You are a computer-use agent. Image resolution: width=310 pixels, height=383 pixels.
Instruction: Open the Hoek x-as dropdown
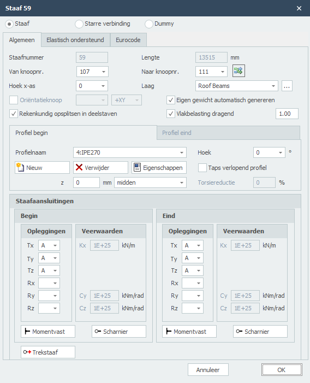103,86
